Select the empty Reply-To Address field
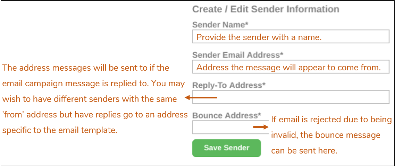 click(x=291, y=97)
